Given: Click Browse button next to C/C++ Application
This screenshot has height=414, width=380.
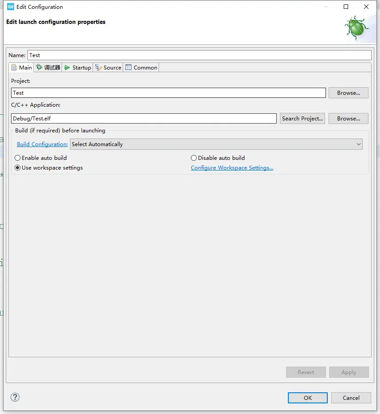Looking at the screenshot, I should click(348, 119).
